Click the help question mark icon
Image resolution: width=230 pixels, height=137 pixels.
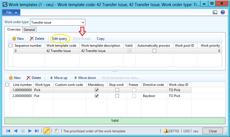pos(222,12)
